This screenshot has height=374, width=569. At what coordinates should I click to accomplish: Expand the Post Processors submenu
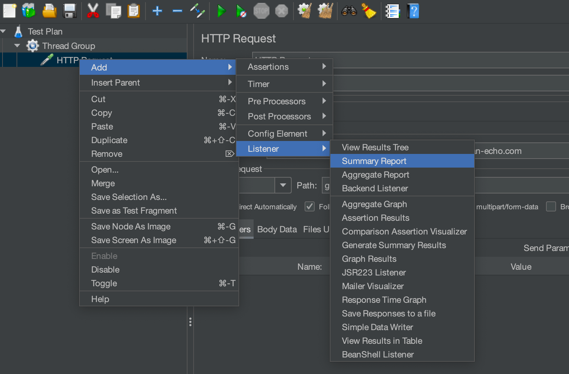pos(284,117)
